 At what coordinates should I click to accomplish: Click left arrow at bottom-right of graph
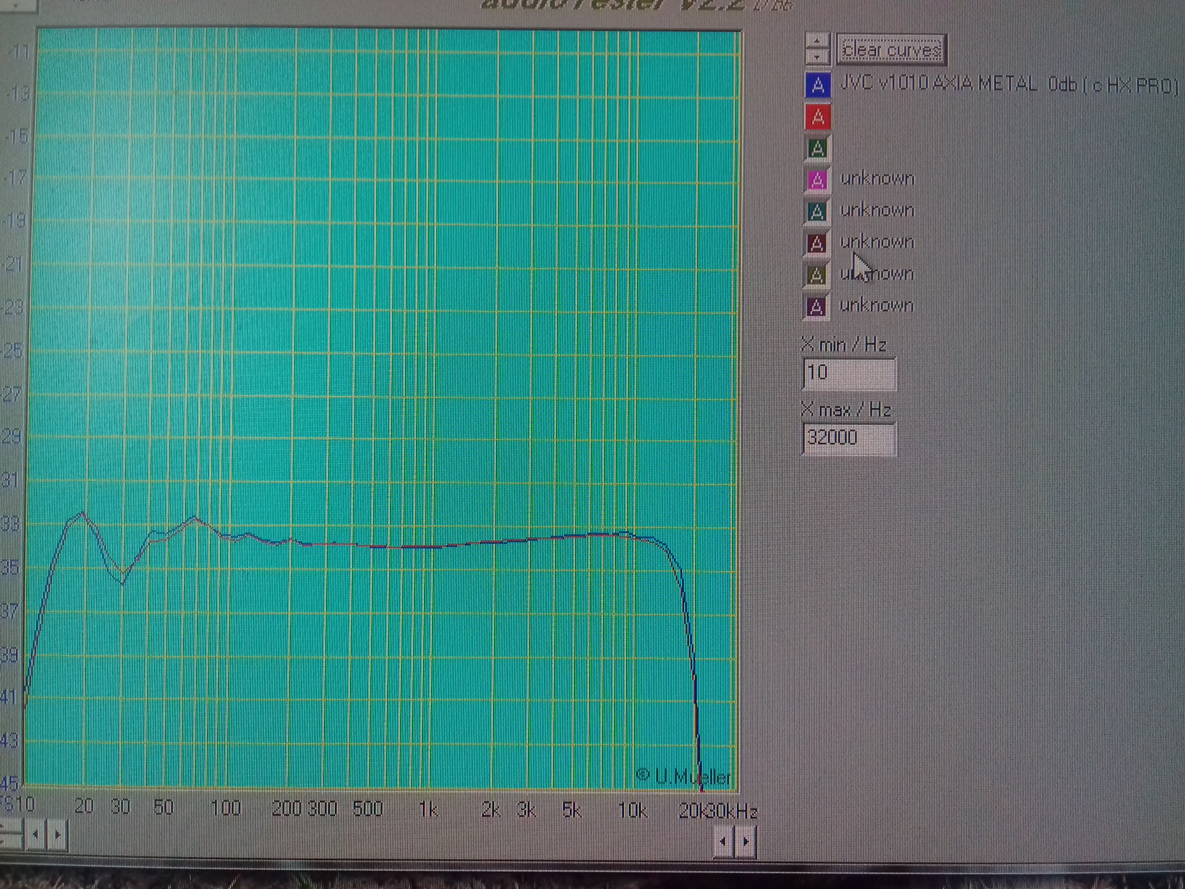723,842
